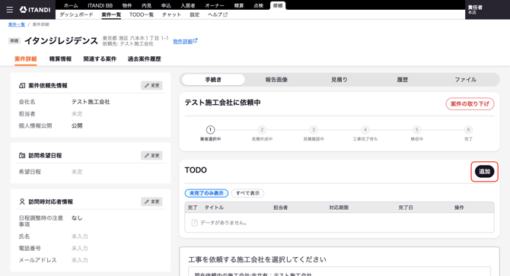
Task: Switch to the 過去案件履歴 tab
Action: tap(144, 59)
